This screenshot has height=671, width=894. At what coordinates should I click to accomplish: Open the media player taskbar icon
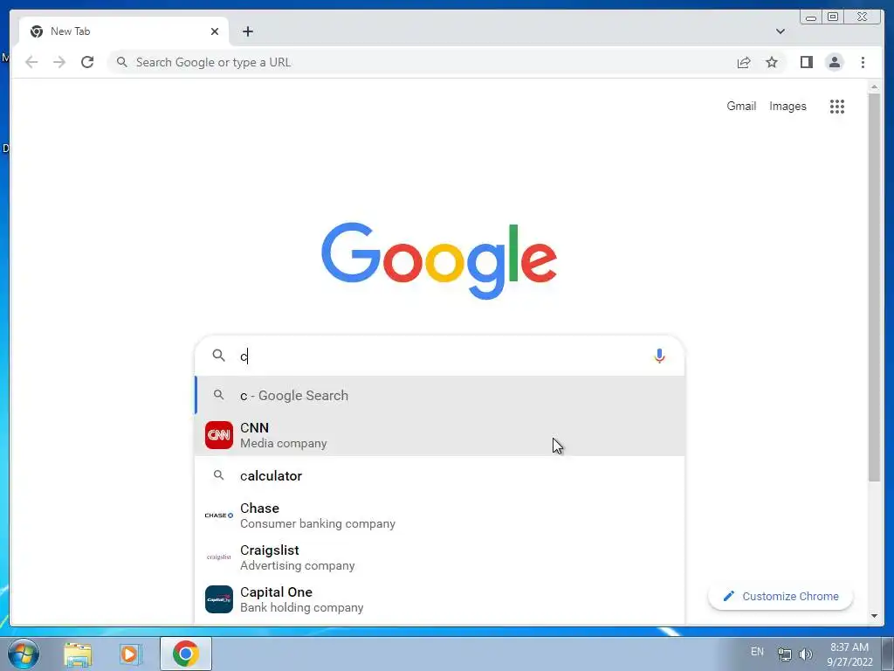coord(131,654)
